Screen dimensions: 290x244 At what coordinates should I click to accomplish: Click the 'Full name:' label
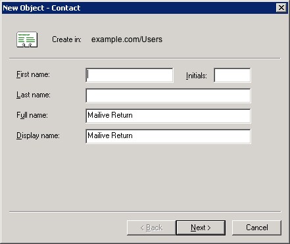click(x=32, y=115)
